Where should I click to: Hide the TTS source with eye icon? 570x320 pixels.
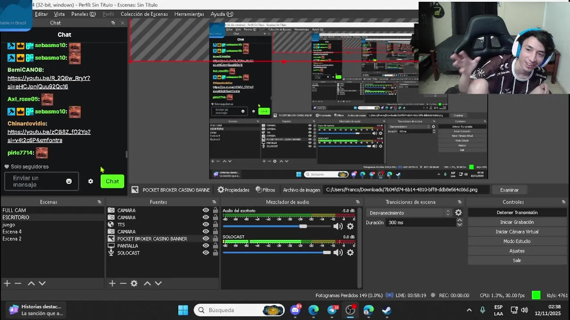point(206,224)
